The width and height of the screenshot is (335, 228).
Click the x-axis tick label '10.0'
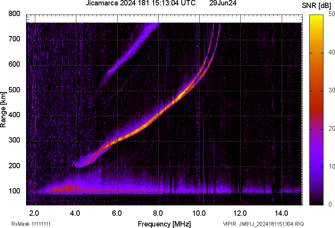pos(199,213)
